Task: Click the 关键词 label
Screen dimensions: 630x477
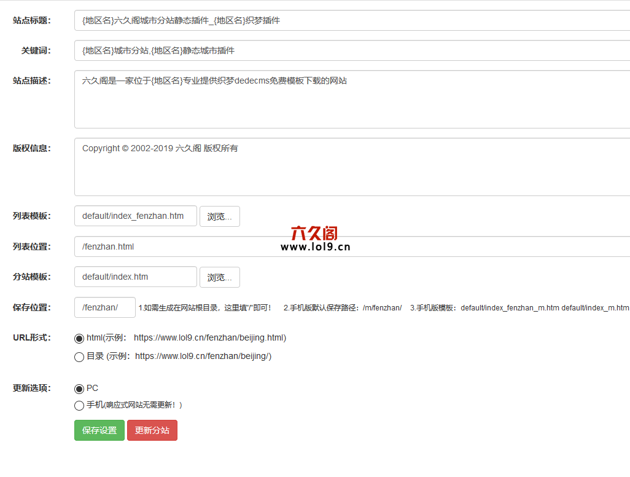Action: point(36,50)
